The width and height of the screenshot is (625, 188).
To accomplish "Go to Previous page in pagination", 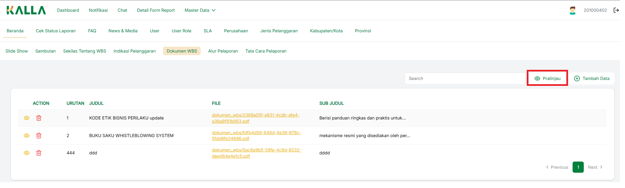I will point(557,167).
